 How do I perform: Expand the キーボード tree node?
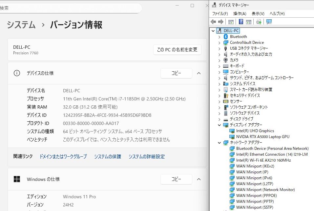[x=220, y=66]
